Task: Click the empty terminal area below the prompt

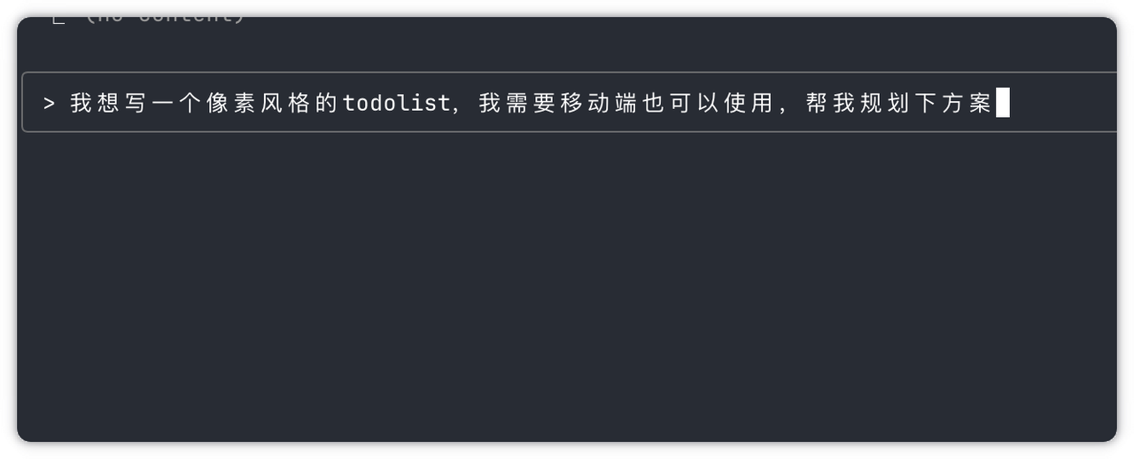Action: (567, 284)
